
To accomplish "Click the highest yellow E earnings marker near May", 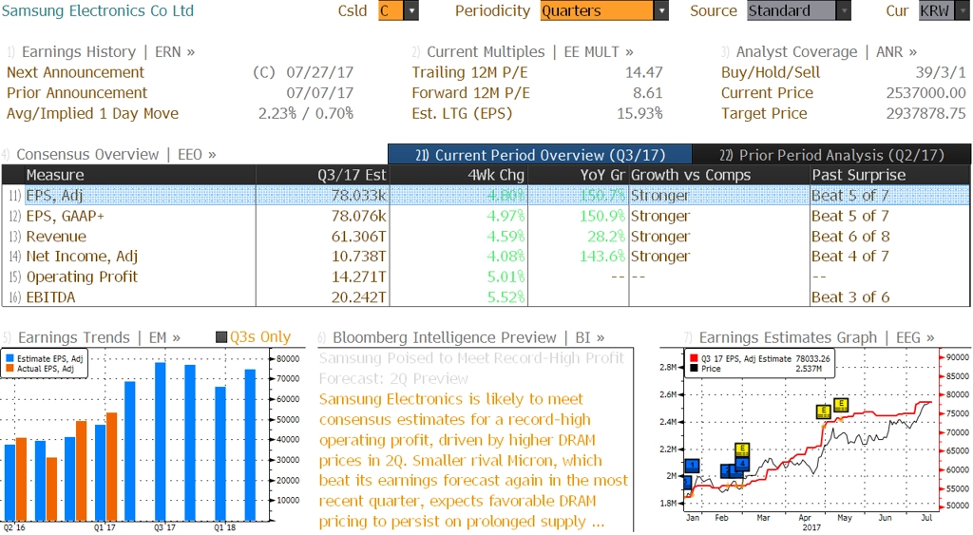I will [841, 405].
